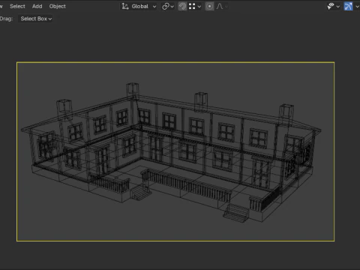
Task: Click the object visibility and selectability icon
Action: [x=331, y=7]
